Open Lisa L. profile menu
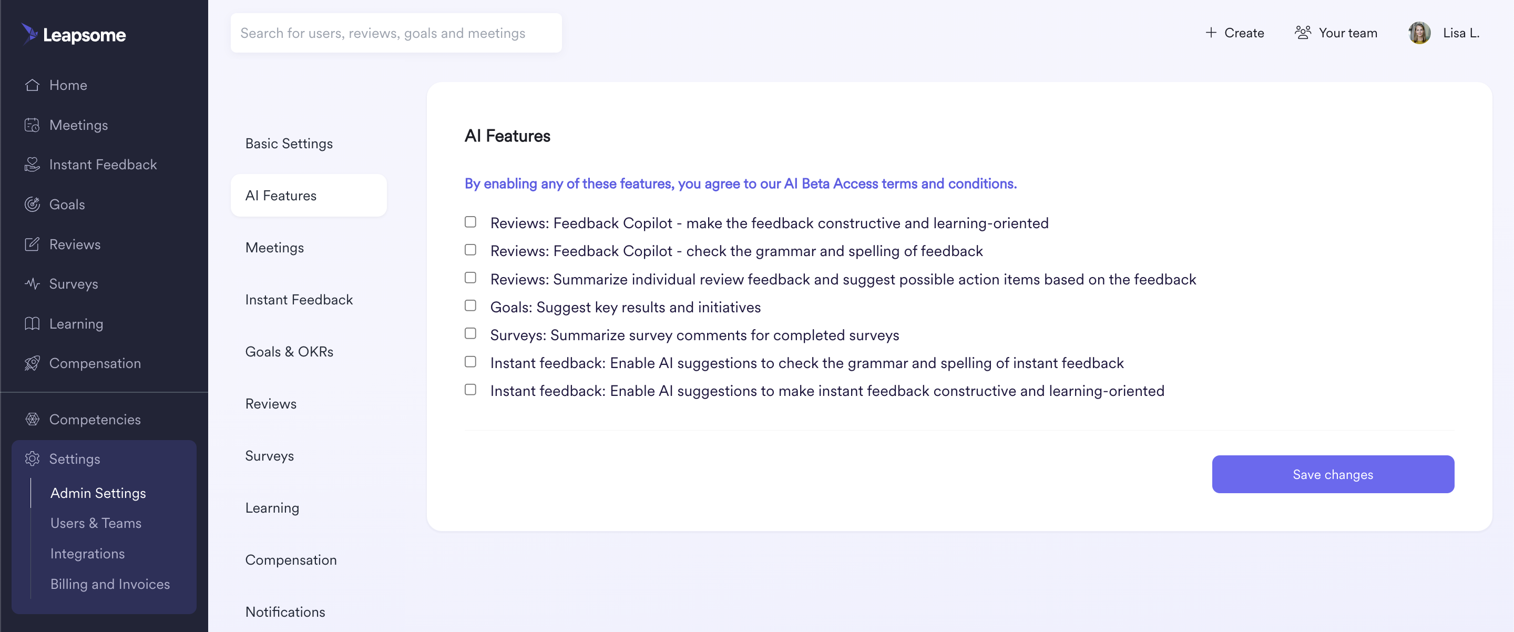Image resolution: width=1514 pixels, height=632 pixels. coord(1444,33)
